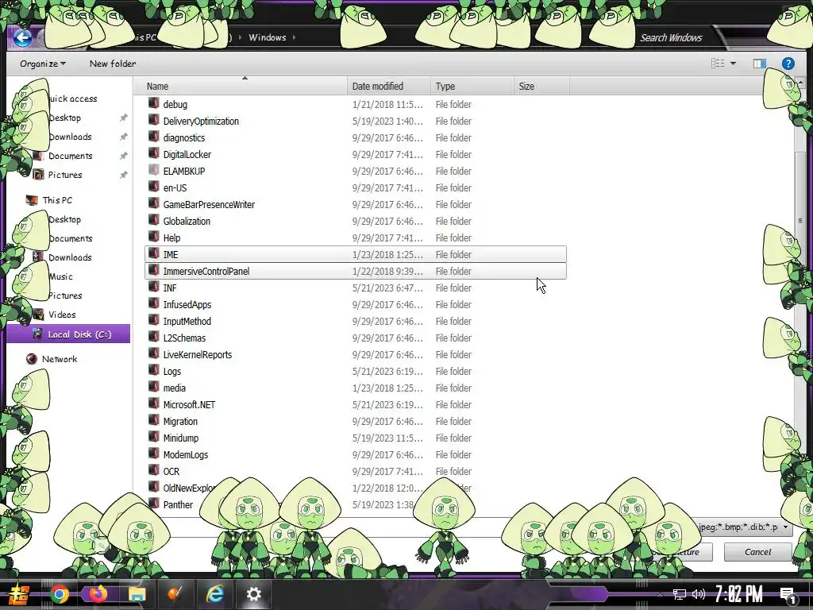Click the 7:02 PM taskbar clock
813x610 pixels.
[x=738, y=594]
